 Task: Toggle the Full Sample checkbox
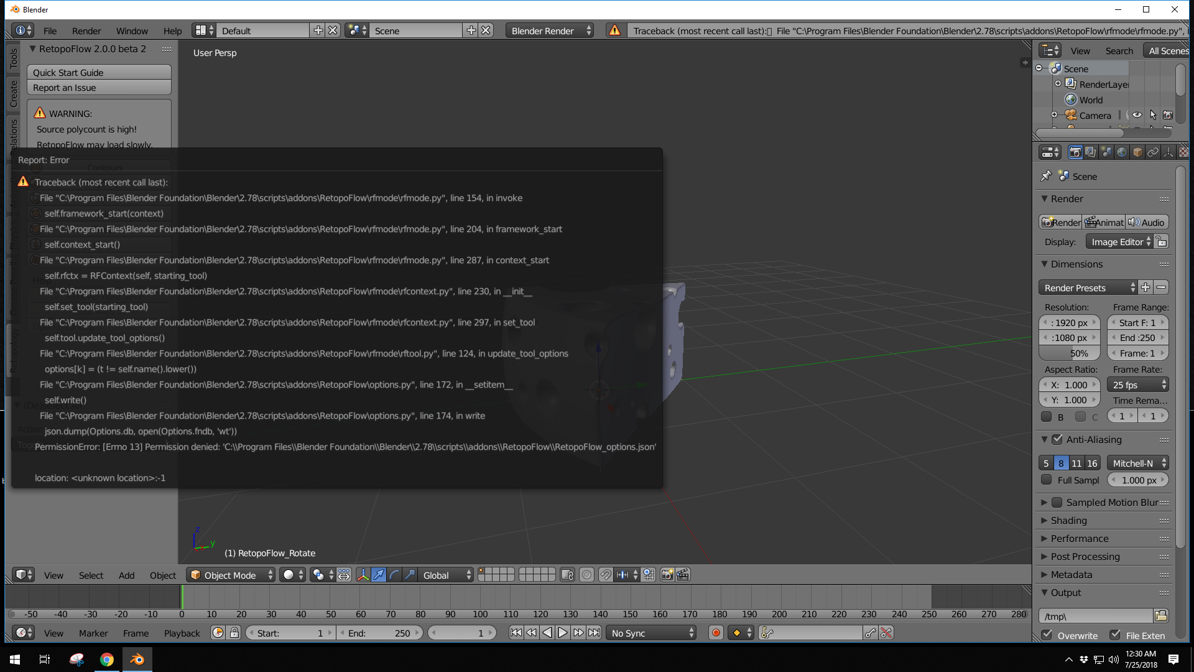point(1047,480)
